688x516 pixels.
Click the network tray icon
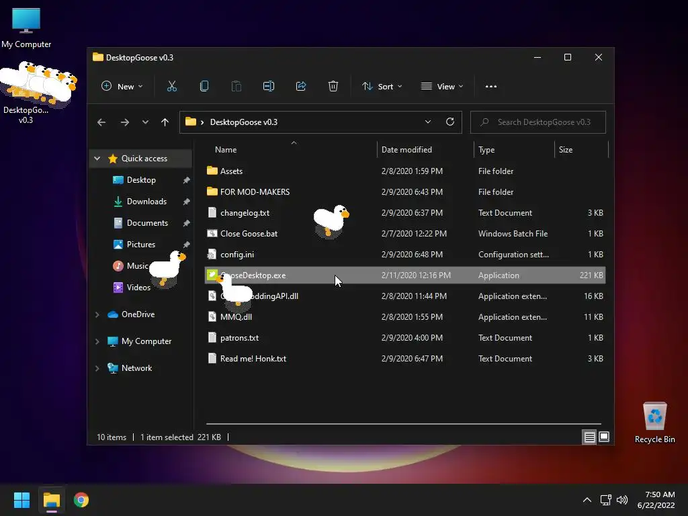tap(605, 500)
